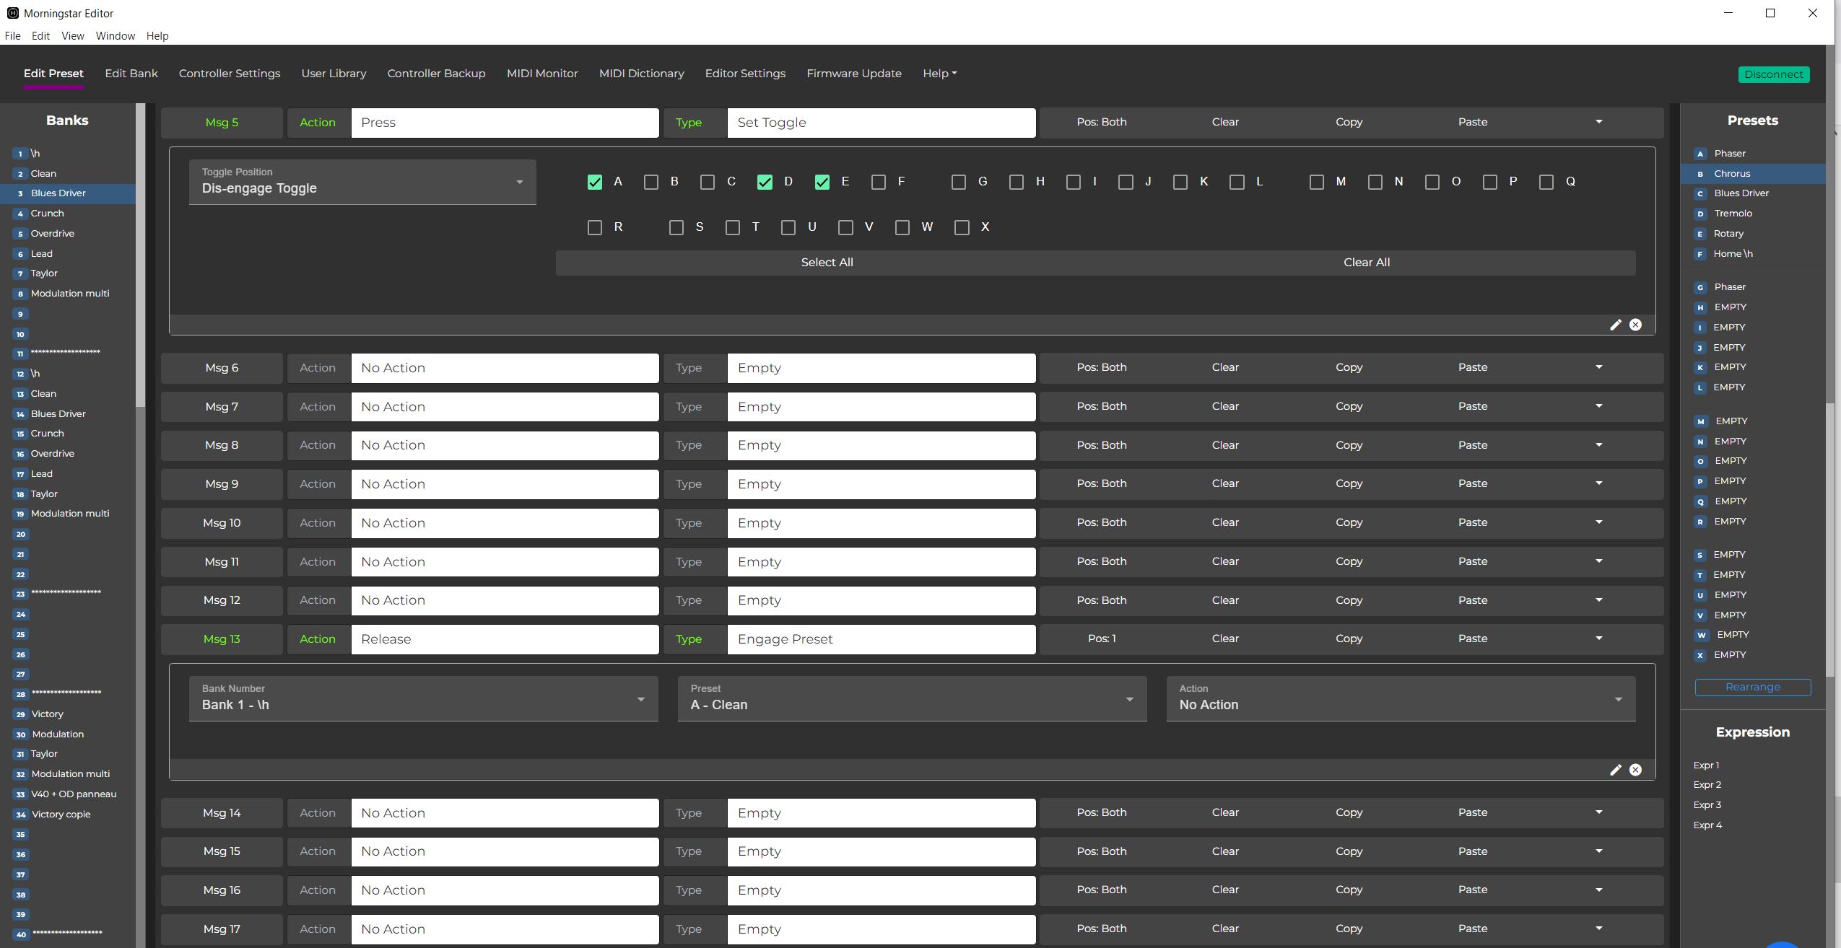Enable toggle checkbox B
This screenshot has width=1841, height=948.
pyautogui.click(x=650, y=182)
